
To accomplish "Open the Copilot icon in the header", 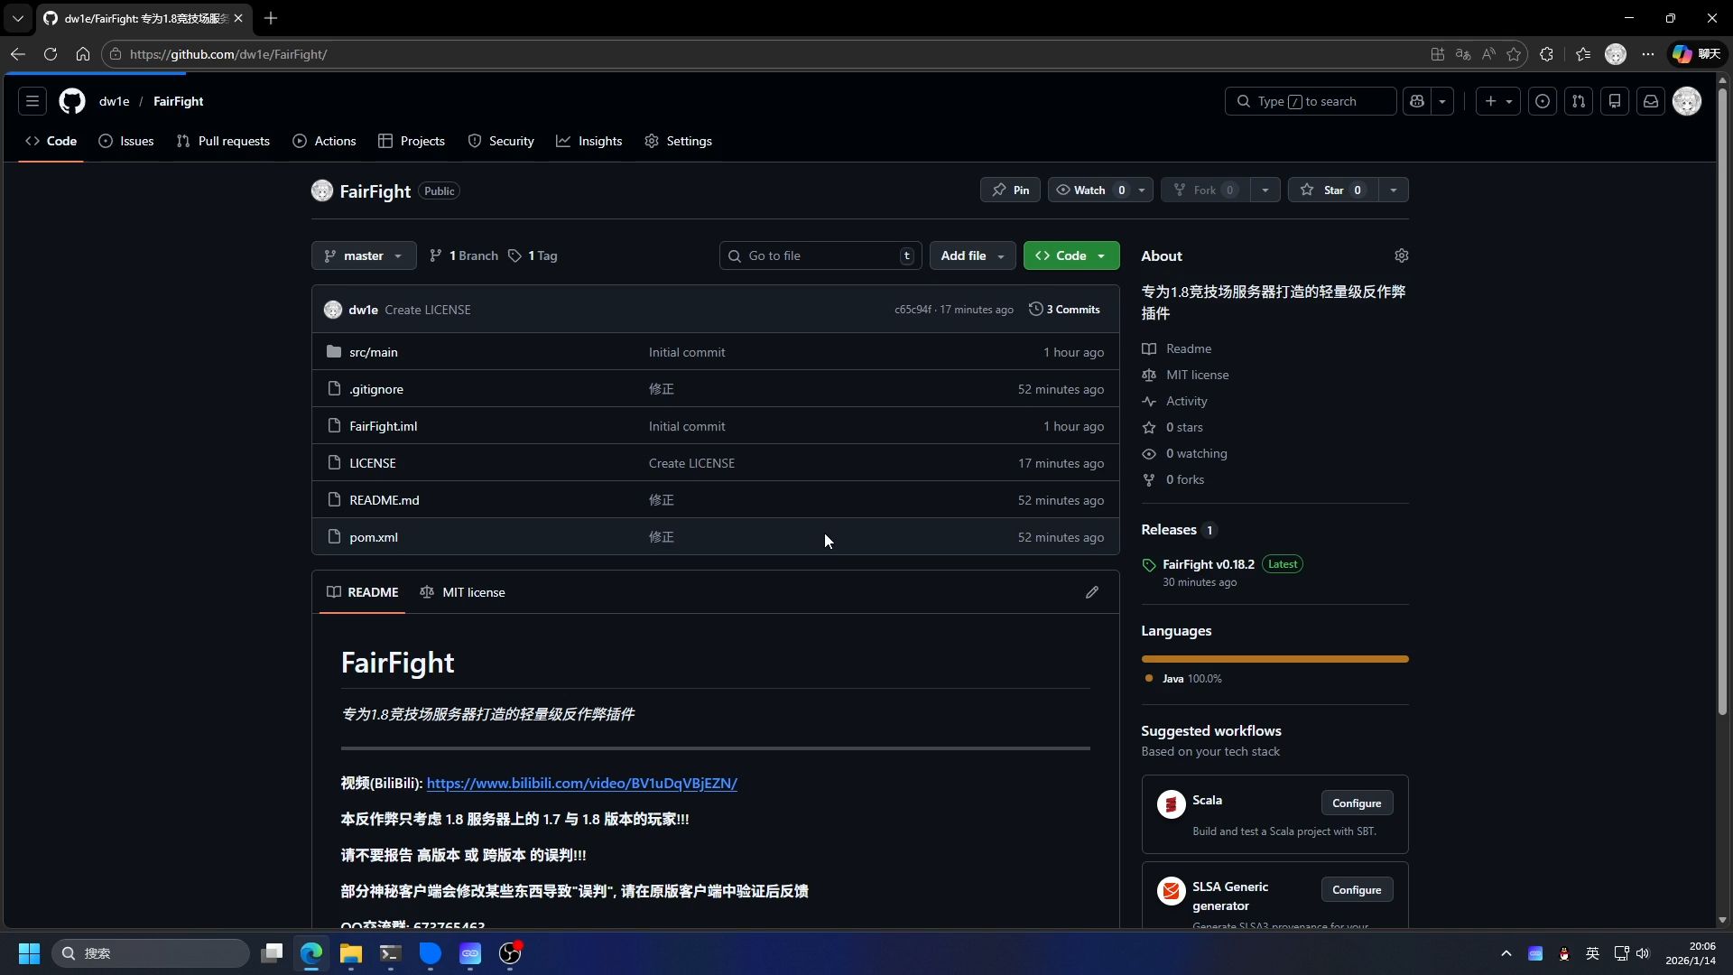I will point(1417,101).
